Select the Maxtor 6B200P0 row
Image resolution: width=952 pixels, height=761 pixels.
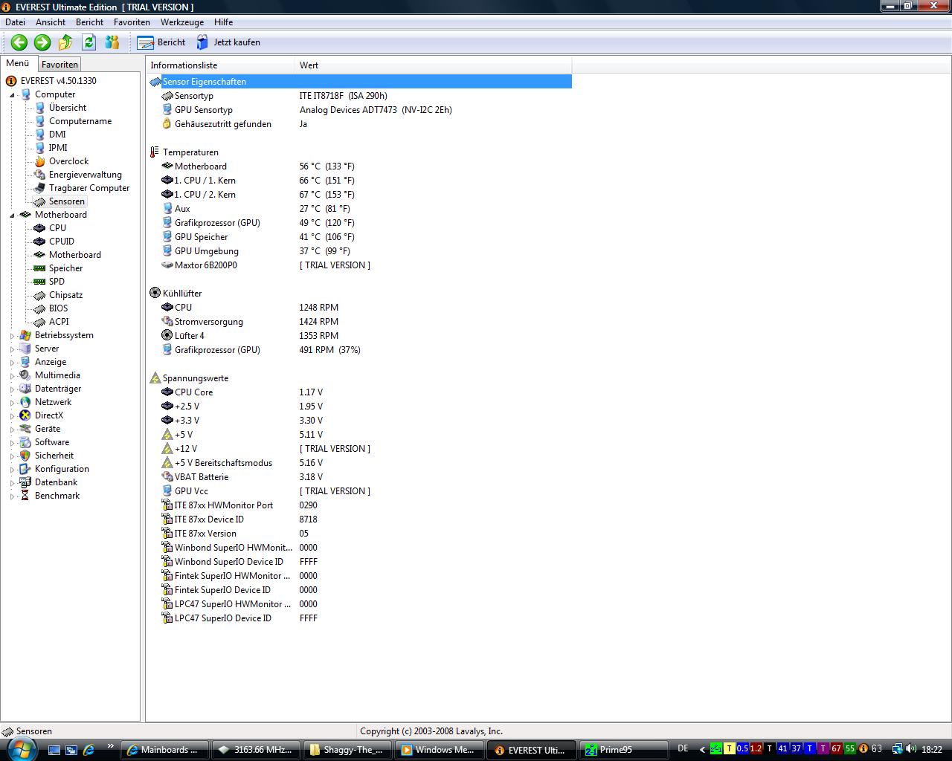360,265
